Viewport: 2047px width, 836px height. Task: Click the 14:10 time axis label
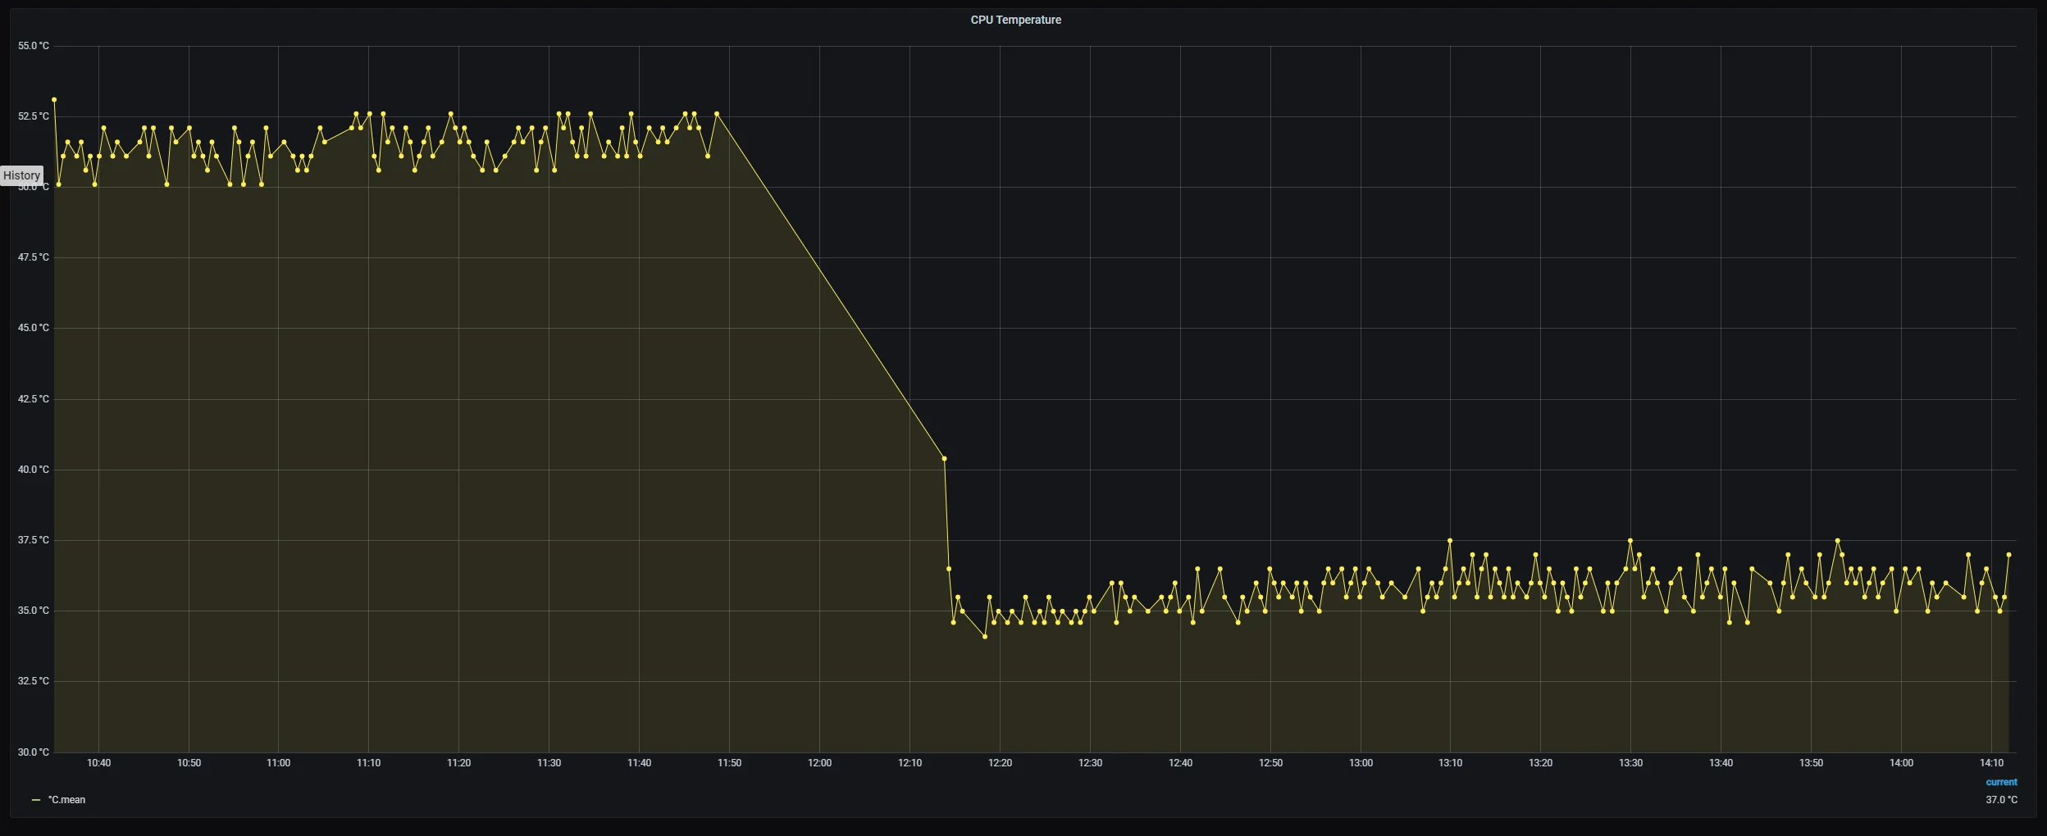point(1992,763)
